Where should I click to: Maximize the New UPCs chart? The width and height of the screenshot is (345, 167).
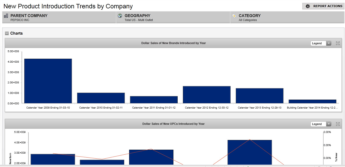(338, 124)
